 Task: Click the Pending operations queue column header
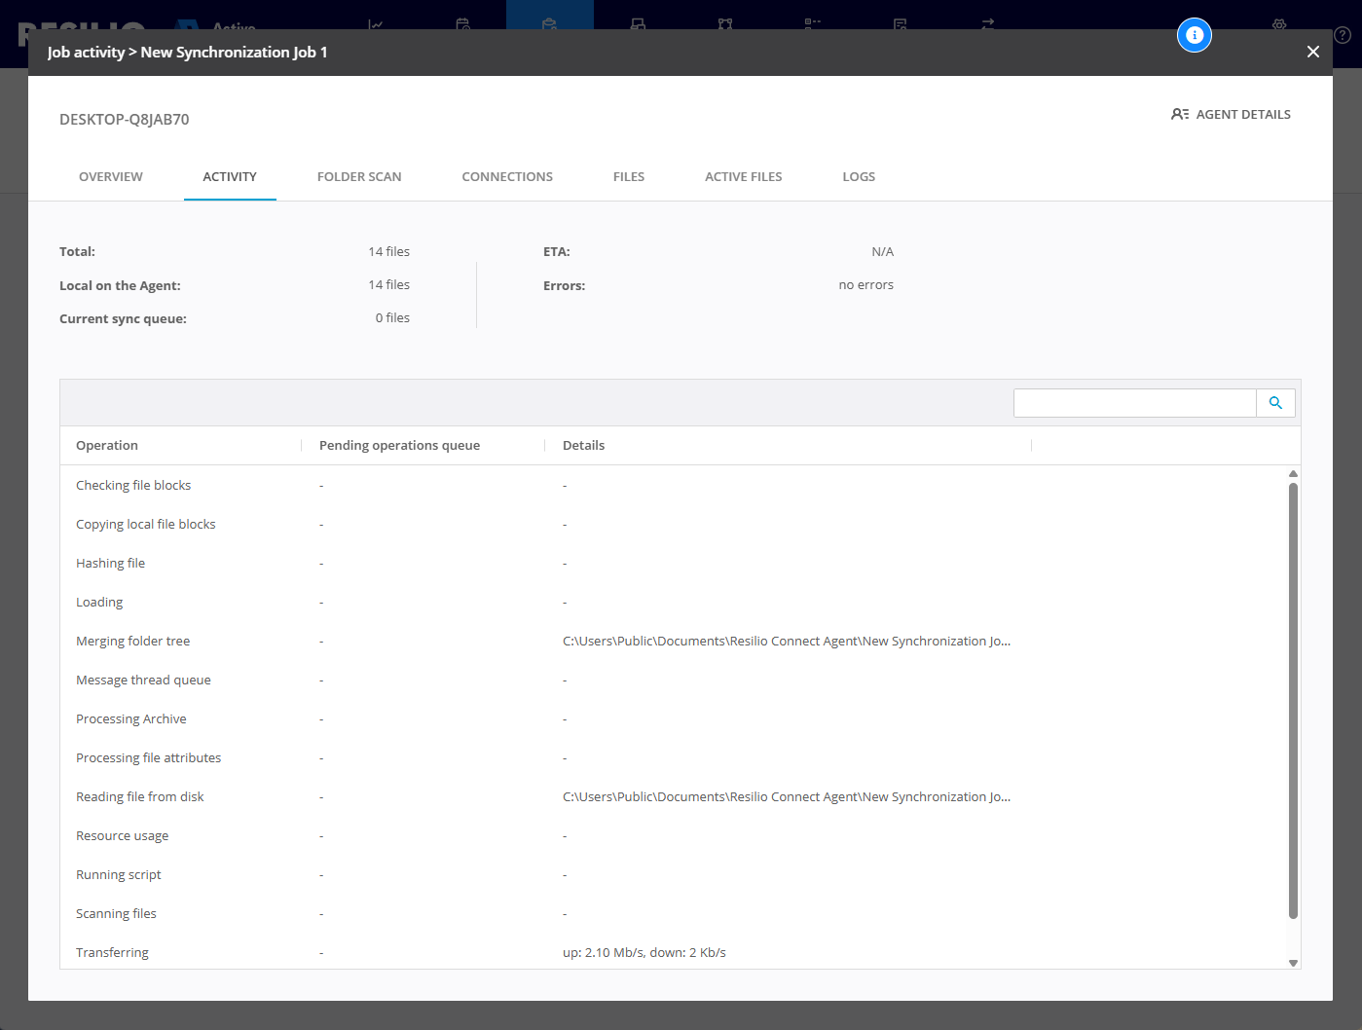(399, 446)
